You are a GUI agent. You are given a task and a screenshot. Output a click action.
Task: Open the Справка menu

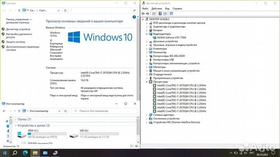(x=177, y=9)
